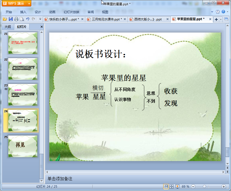Undo the last action

coord(28,19)
